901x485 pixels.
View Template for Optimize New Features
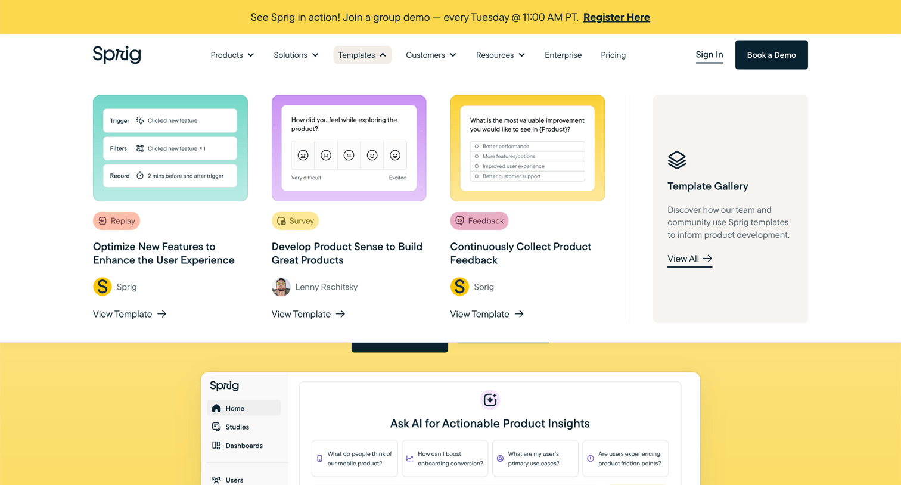pos(130,314)
